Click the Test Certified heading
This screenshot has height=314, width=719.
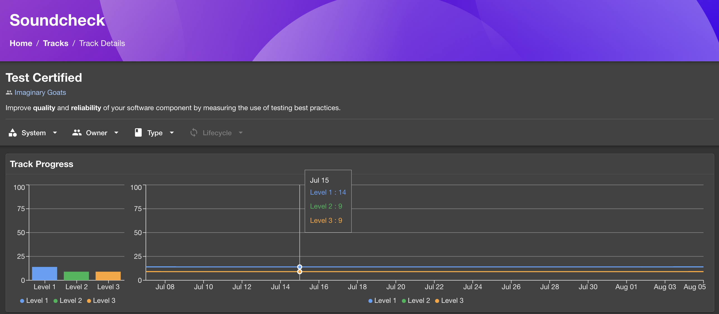click(x=44, y=78)
